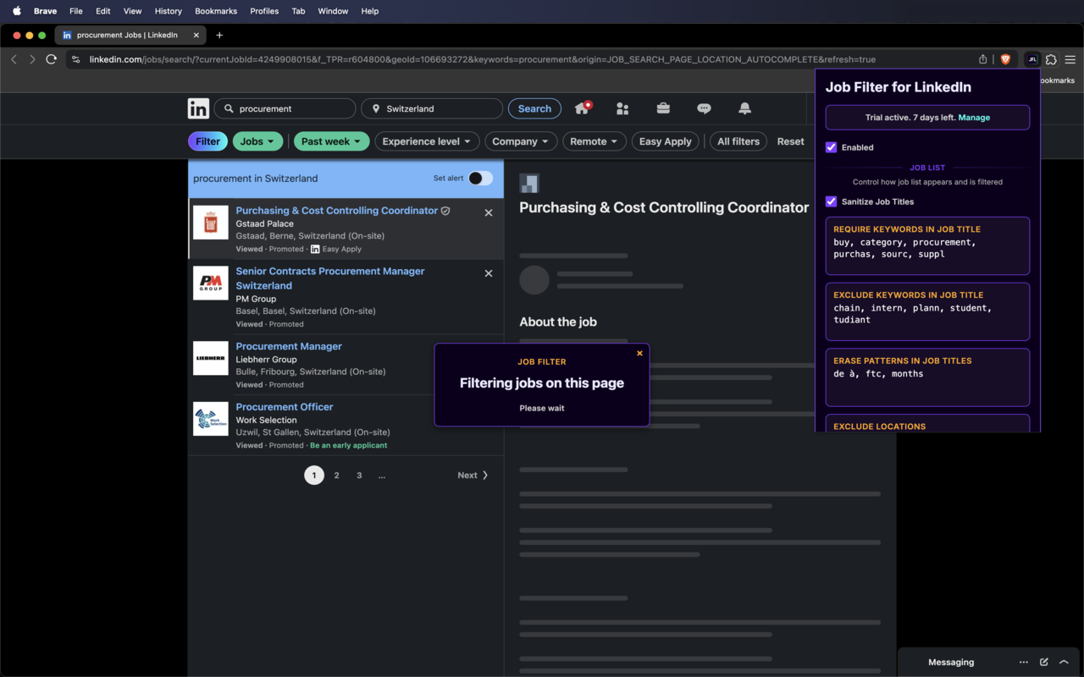This screenshot has height=677, width=1084.
Task: Open Experience level dropdown
Action: [427, 141]
